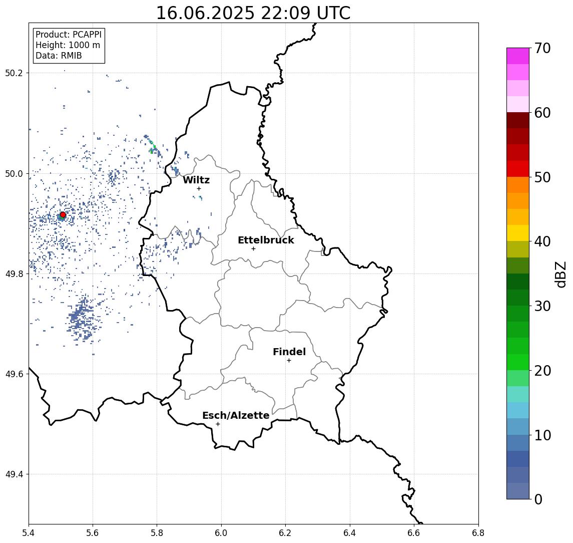
Task: Click the yellow colorbar swatch at 40 dBZ
Action: point(518,233)
